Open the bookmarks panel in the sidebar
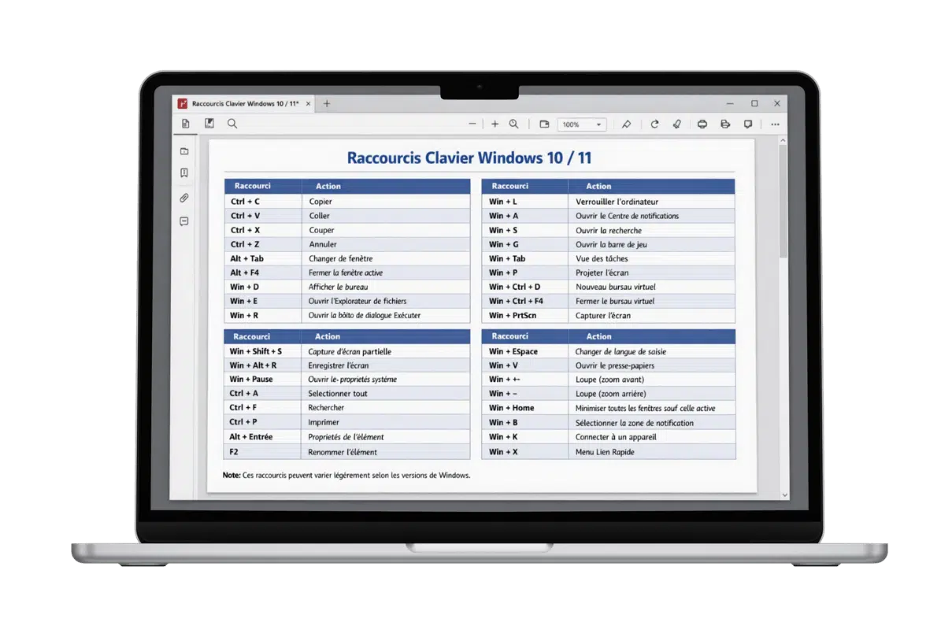The image size is (945, 630). coord(184,173)
